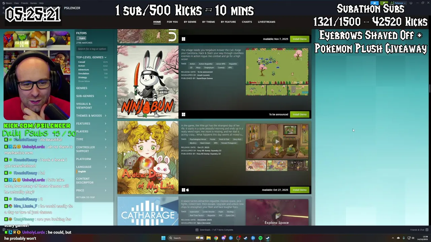
Task: Expand Content Descriptor filters
Action: click(91, 180)
